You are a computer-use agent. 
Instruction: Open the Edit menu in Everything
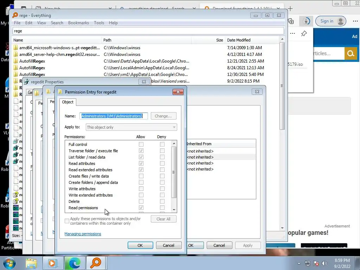pos(29,23)
